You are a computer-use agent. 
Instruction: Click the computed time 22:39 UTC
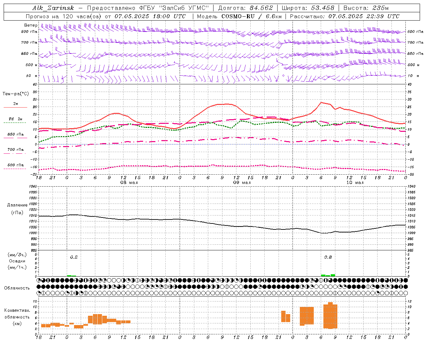(x=383, y=16)
